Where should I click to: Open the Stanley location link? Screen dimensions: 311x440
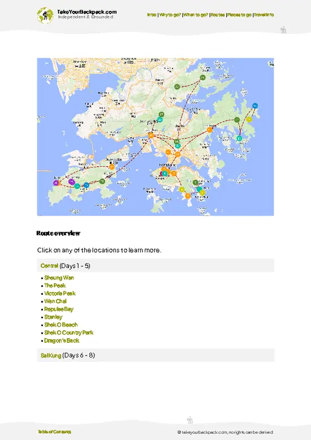53,317
